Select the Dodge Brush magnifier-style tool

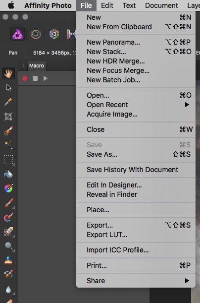tap(9, 246)
